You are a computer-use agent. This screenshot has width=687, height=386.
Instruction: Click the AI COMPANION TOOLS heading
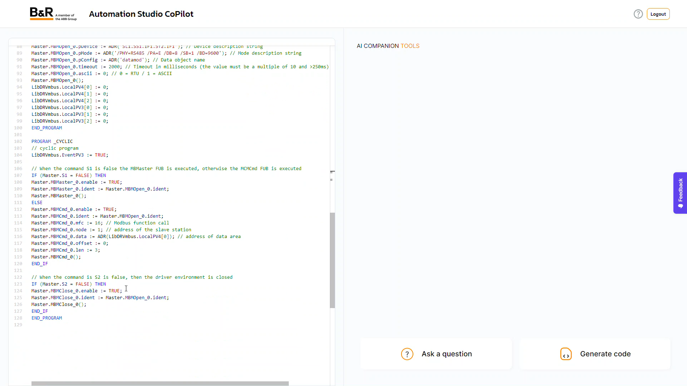[388, 46]
